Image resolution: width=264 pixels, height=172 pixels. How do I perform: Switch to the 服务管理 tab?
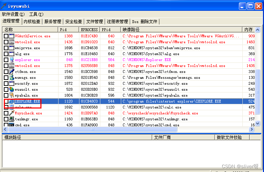53,22
